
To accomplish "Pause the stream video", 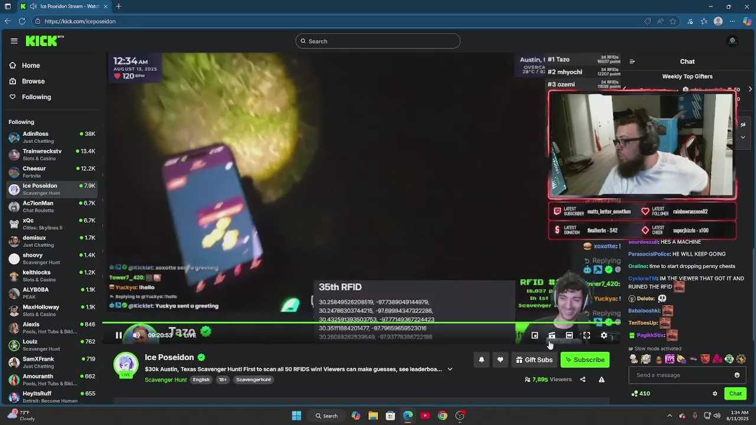I will [119, 335].
